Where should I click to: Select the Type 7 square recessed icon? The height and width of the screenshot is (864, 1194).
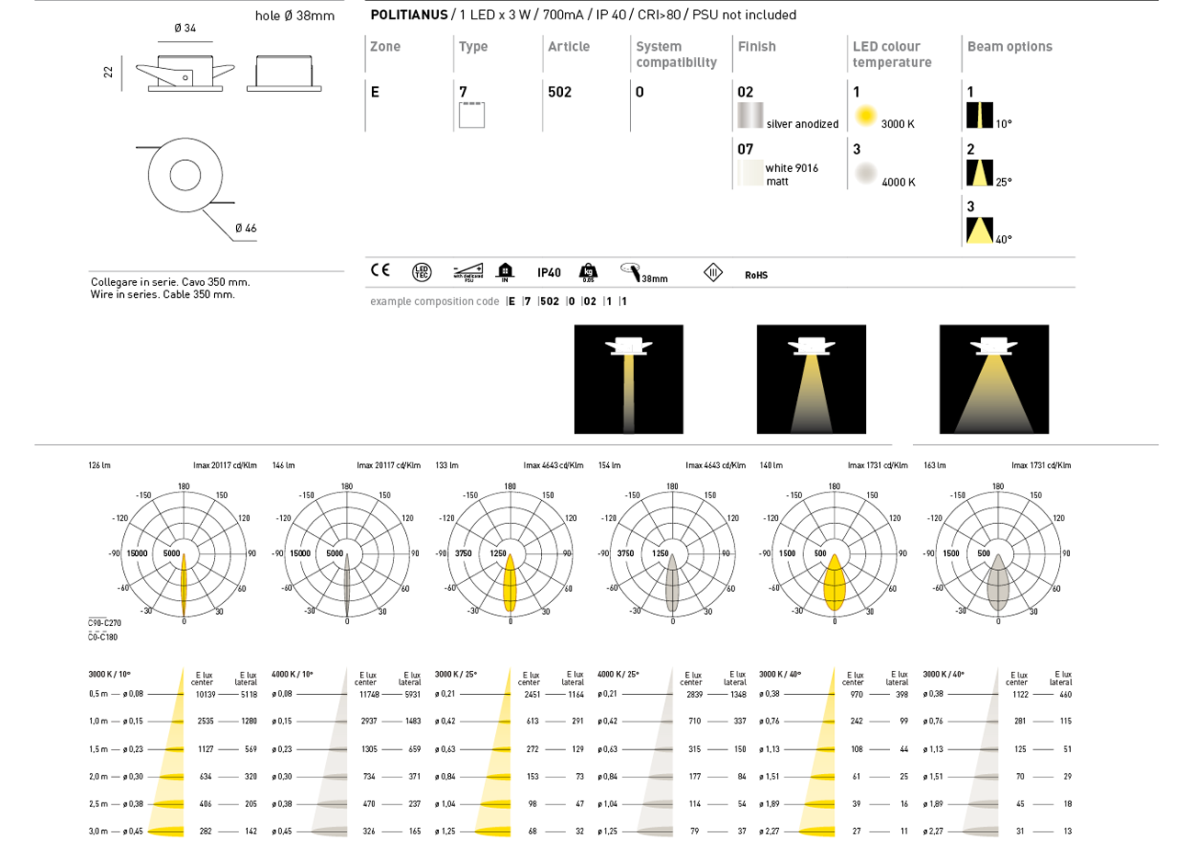coord(472,115)
